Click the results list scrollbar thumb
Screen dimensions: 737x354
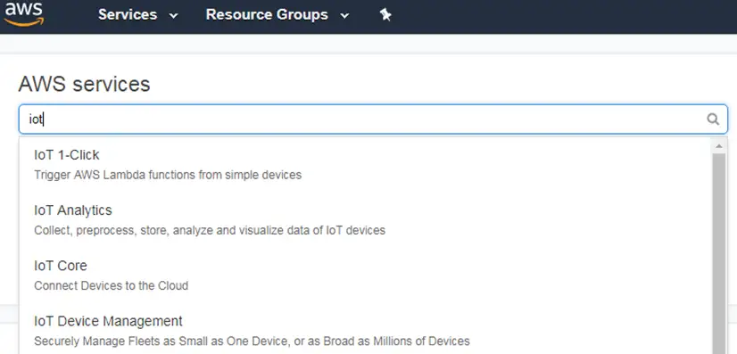718,253
